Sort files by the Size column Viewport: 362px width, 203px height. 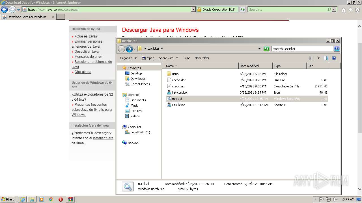coord(318,66)
